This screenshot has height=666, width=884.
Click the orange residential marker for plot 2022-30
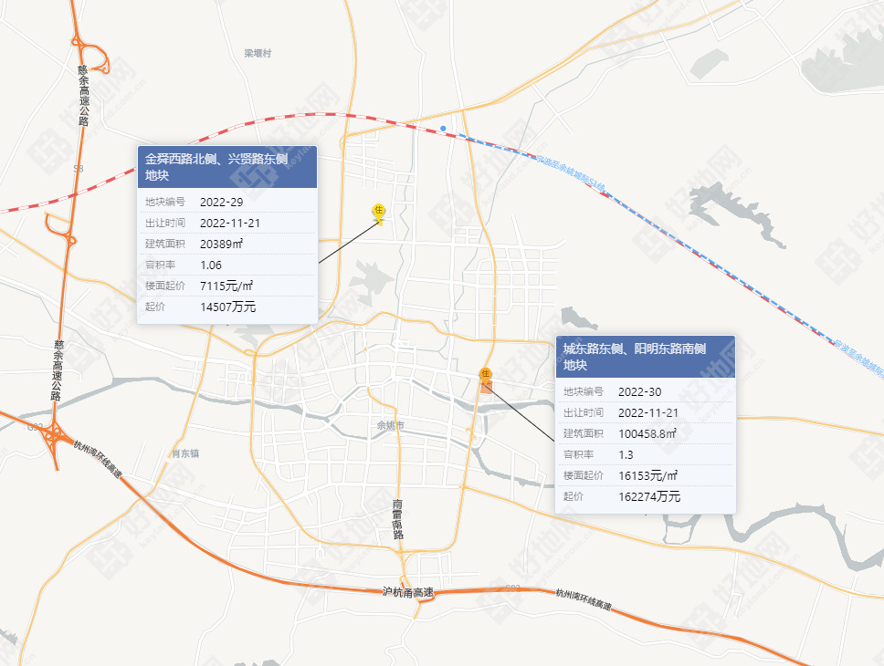[486, 373]
